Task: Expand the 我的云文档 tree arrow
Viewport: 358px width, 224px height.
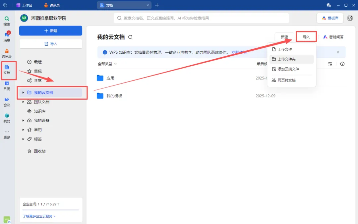Action: tap(23, 92)
